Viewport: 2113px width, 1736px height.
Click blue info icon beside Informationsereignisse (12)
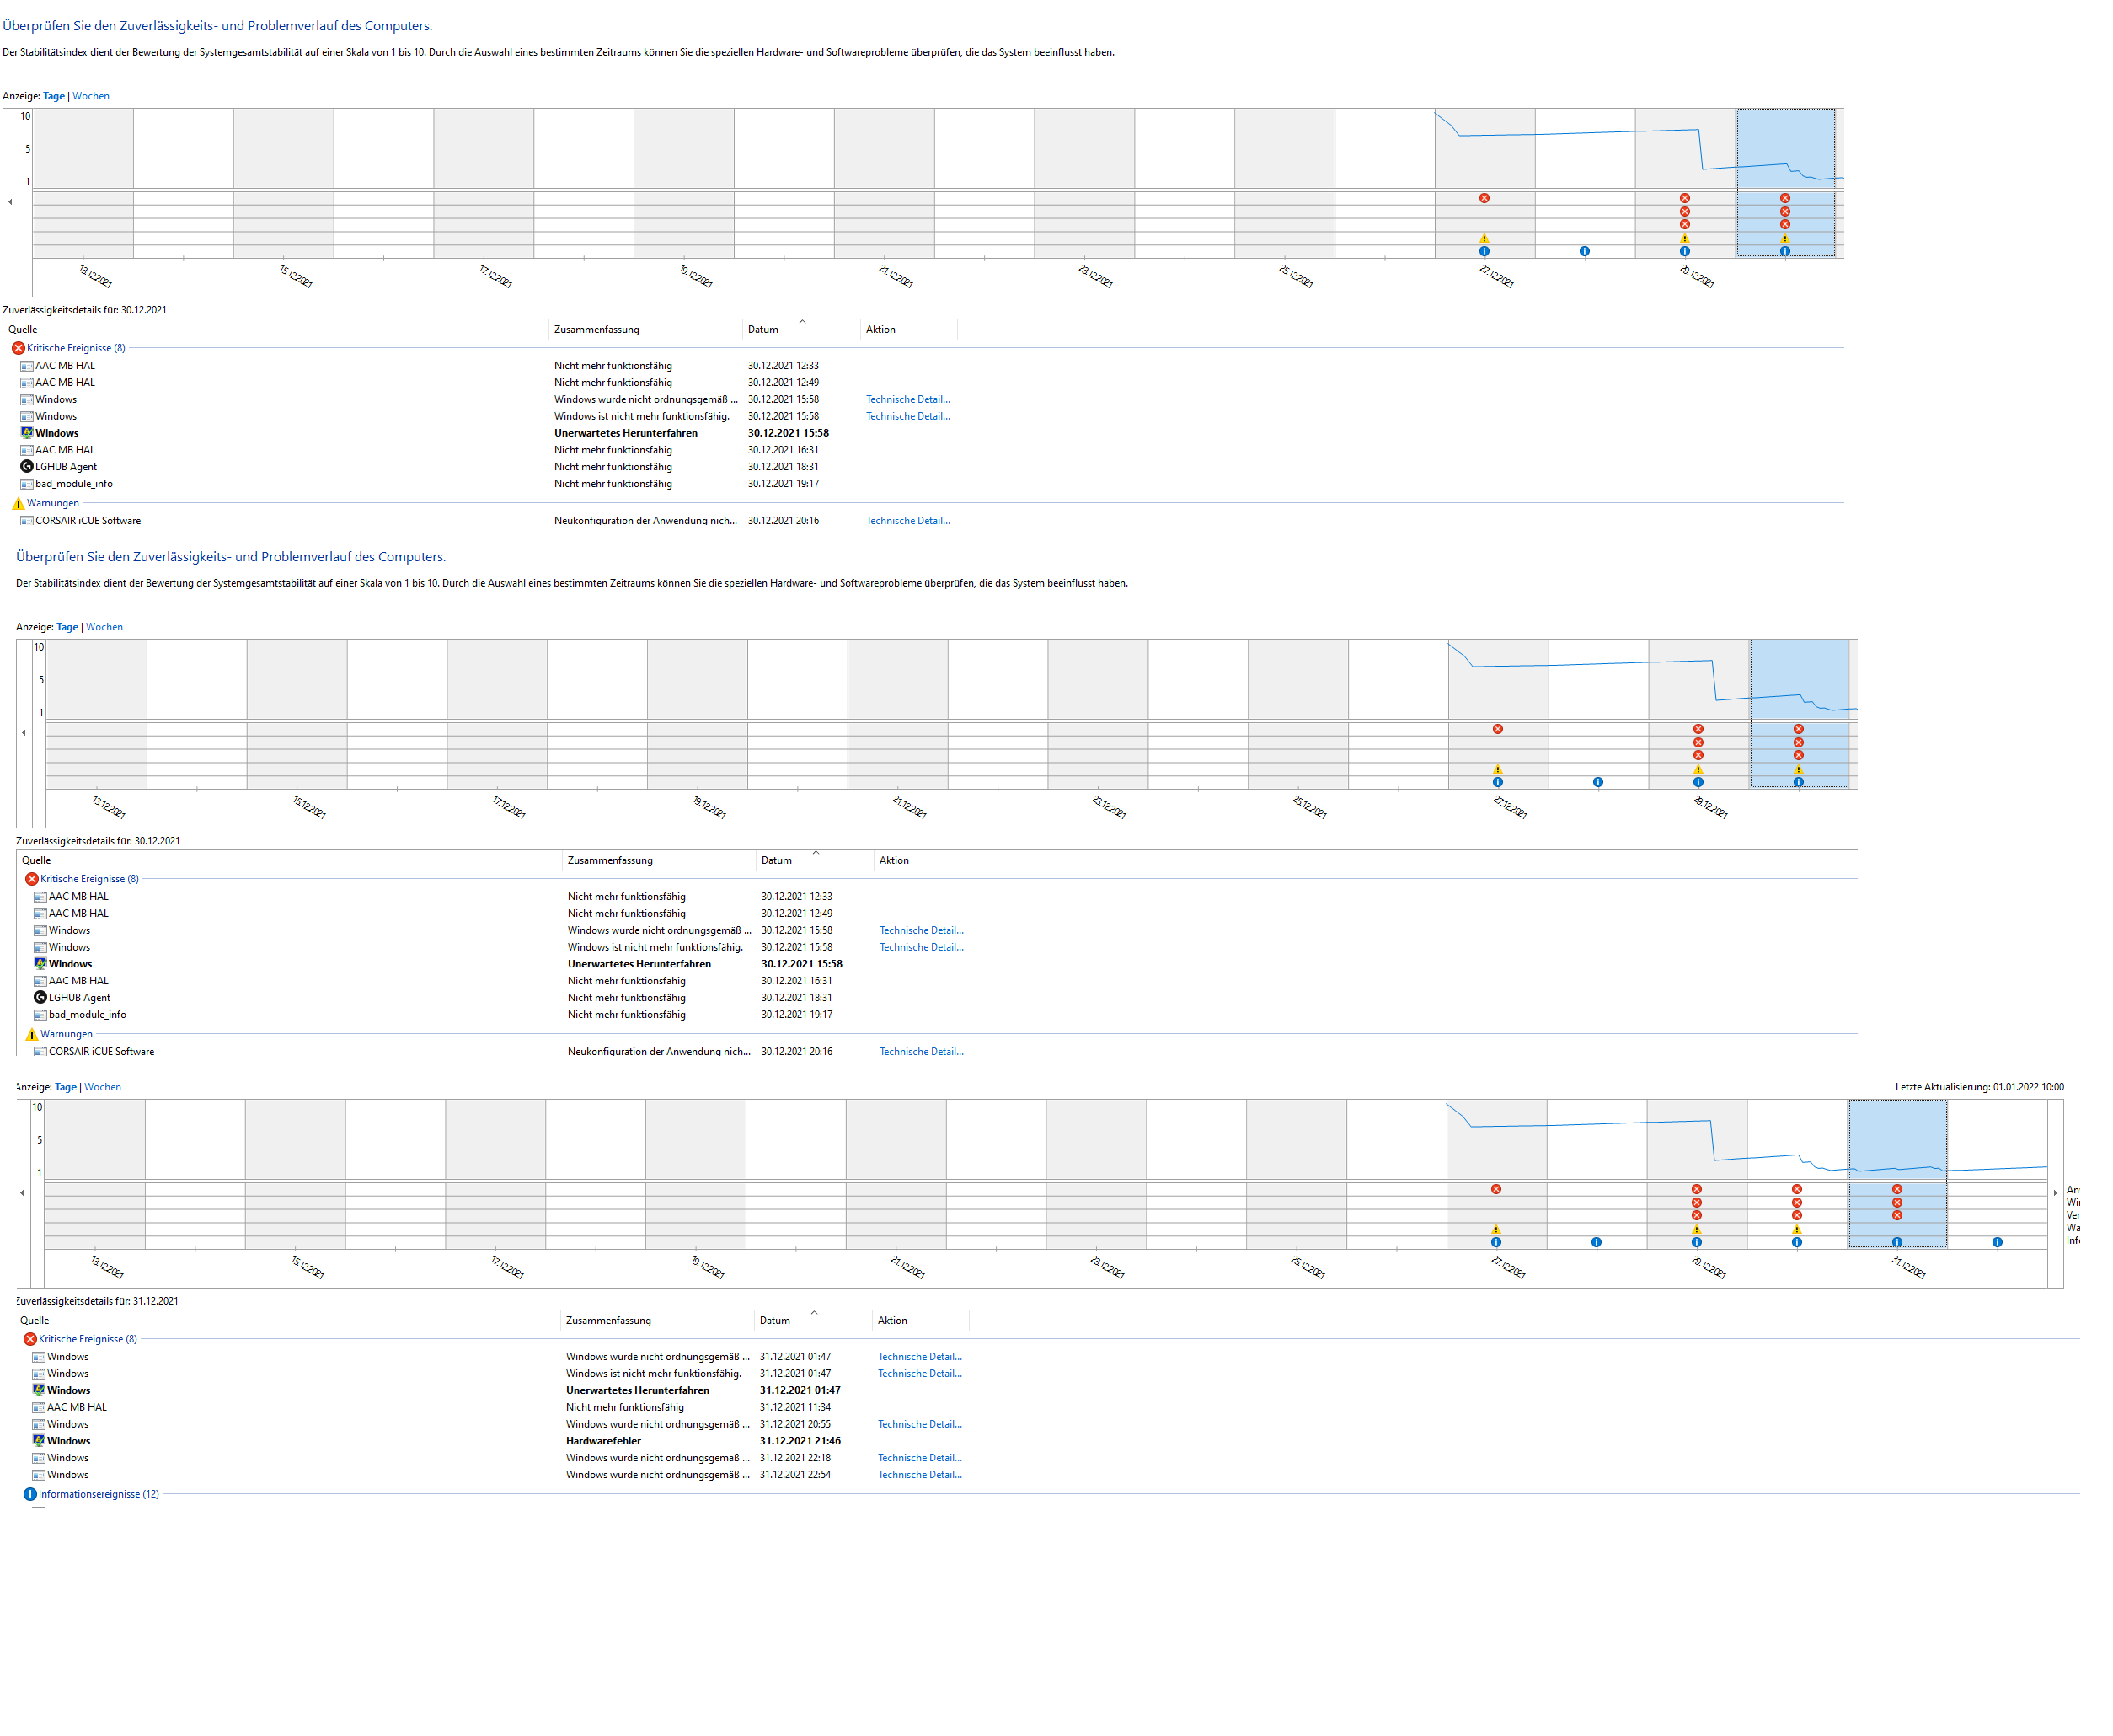point(30,1494)
